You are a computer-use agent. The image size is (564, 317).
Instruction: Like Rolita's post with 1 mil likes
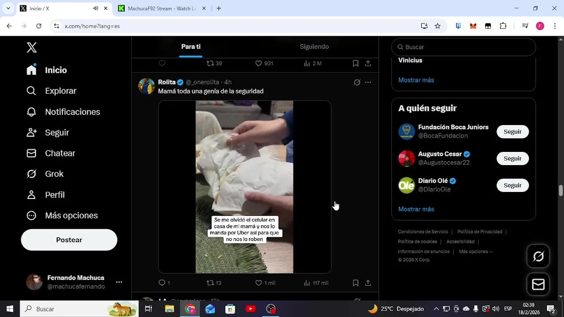point(265,283)
